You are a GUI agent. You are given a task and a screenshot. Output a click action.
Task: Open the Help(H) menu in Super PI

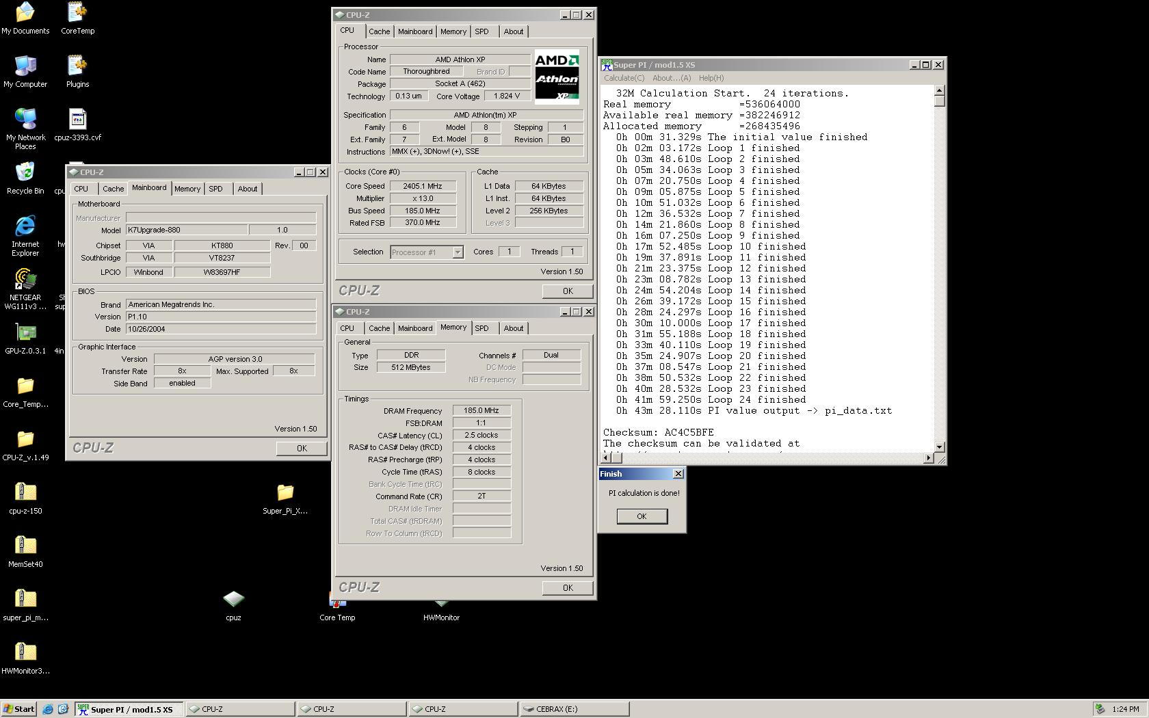pos(711,78)
